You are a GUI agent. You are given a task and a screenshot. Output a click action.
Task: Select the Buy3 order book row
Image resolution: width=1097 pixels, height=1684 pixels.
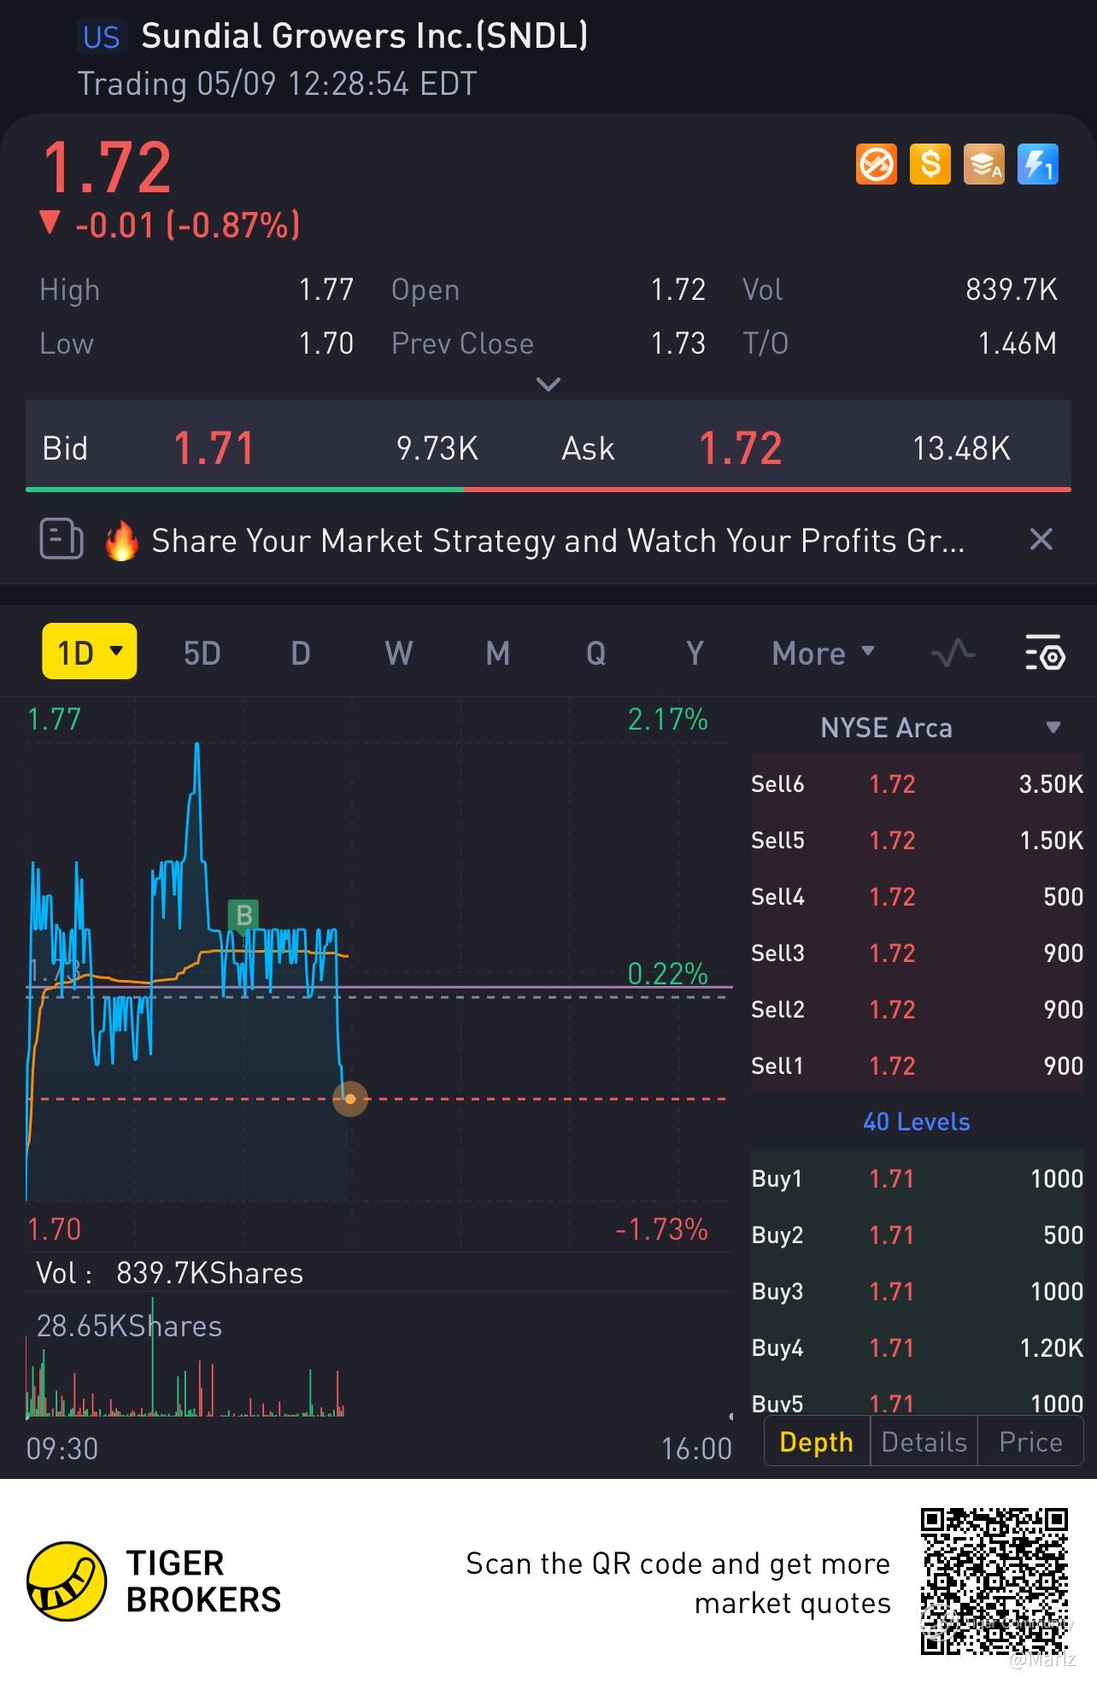917,1291
